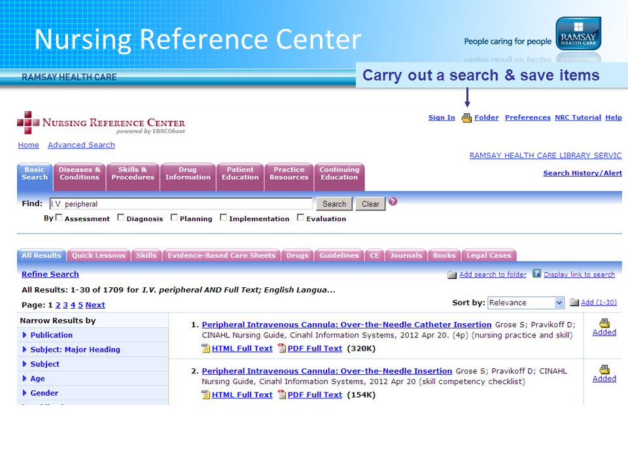Check the Diagnosis checkbox
Image resolution: width=628 pixels, height=471 pixels.
point(120,217)
